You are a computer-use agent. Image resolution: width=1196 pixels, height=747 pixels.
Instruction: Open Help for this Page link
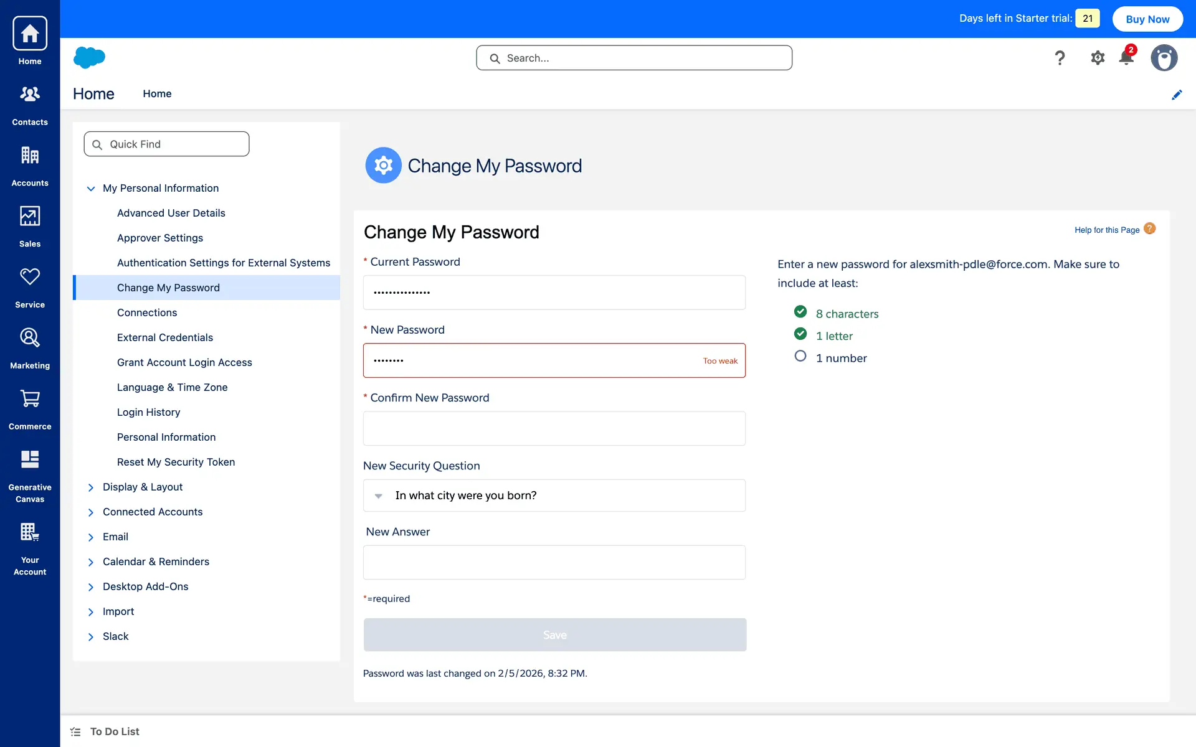1107,230
